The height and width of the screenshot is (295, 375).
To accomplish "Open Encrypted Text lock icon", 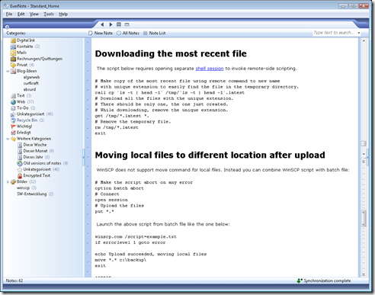I will pyautogui.click(x=20, y=175).
